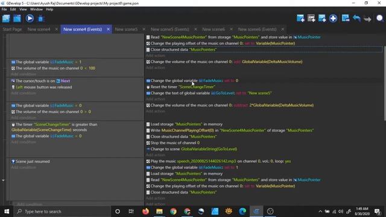This screenshot has width=386, height=217.
Task: Open the File menu
Action: (4, 10)
